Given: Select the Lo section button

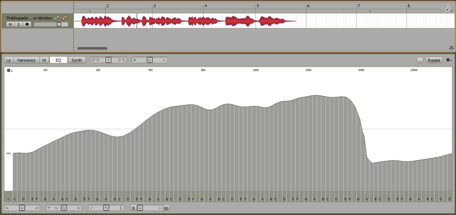Looking at the screenshot, I should [x=9, y=60].
